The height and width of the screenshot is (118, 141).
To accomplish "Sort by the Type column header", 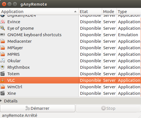I will 129,12.
